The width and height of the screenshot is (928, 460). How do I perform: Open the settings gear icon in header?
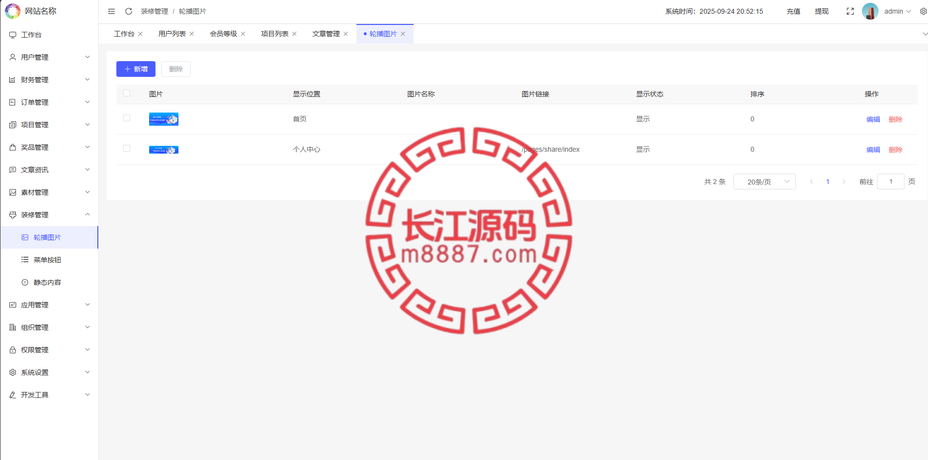[923, 11]
